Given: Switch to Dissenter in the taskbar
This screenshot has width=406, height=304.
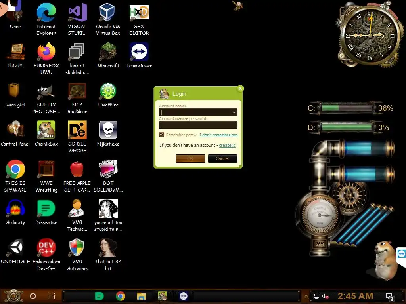Looking at the screenshot, I should (x=99, y=296).
